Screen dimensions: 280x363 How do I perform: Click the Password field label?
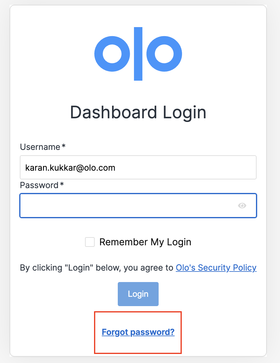[39, 185]
